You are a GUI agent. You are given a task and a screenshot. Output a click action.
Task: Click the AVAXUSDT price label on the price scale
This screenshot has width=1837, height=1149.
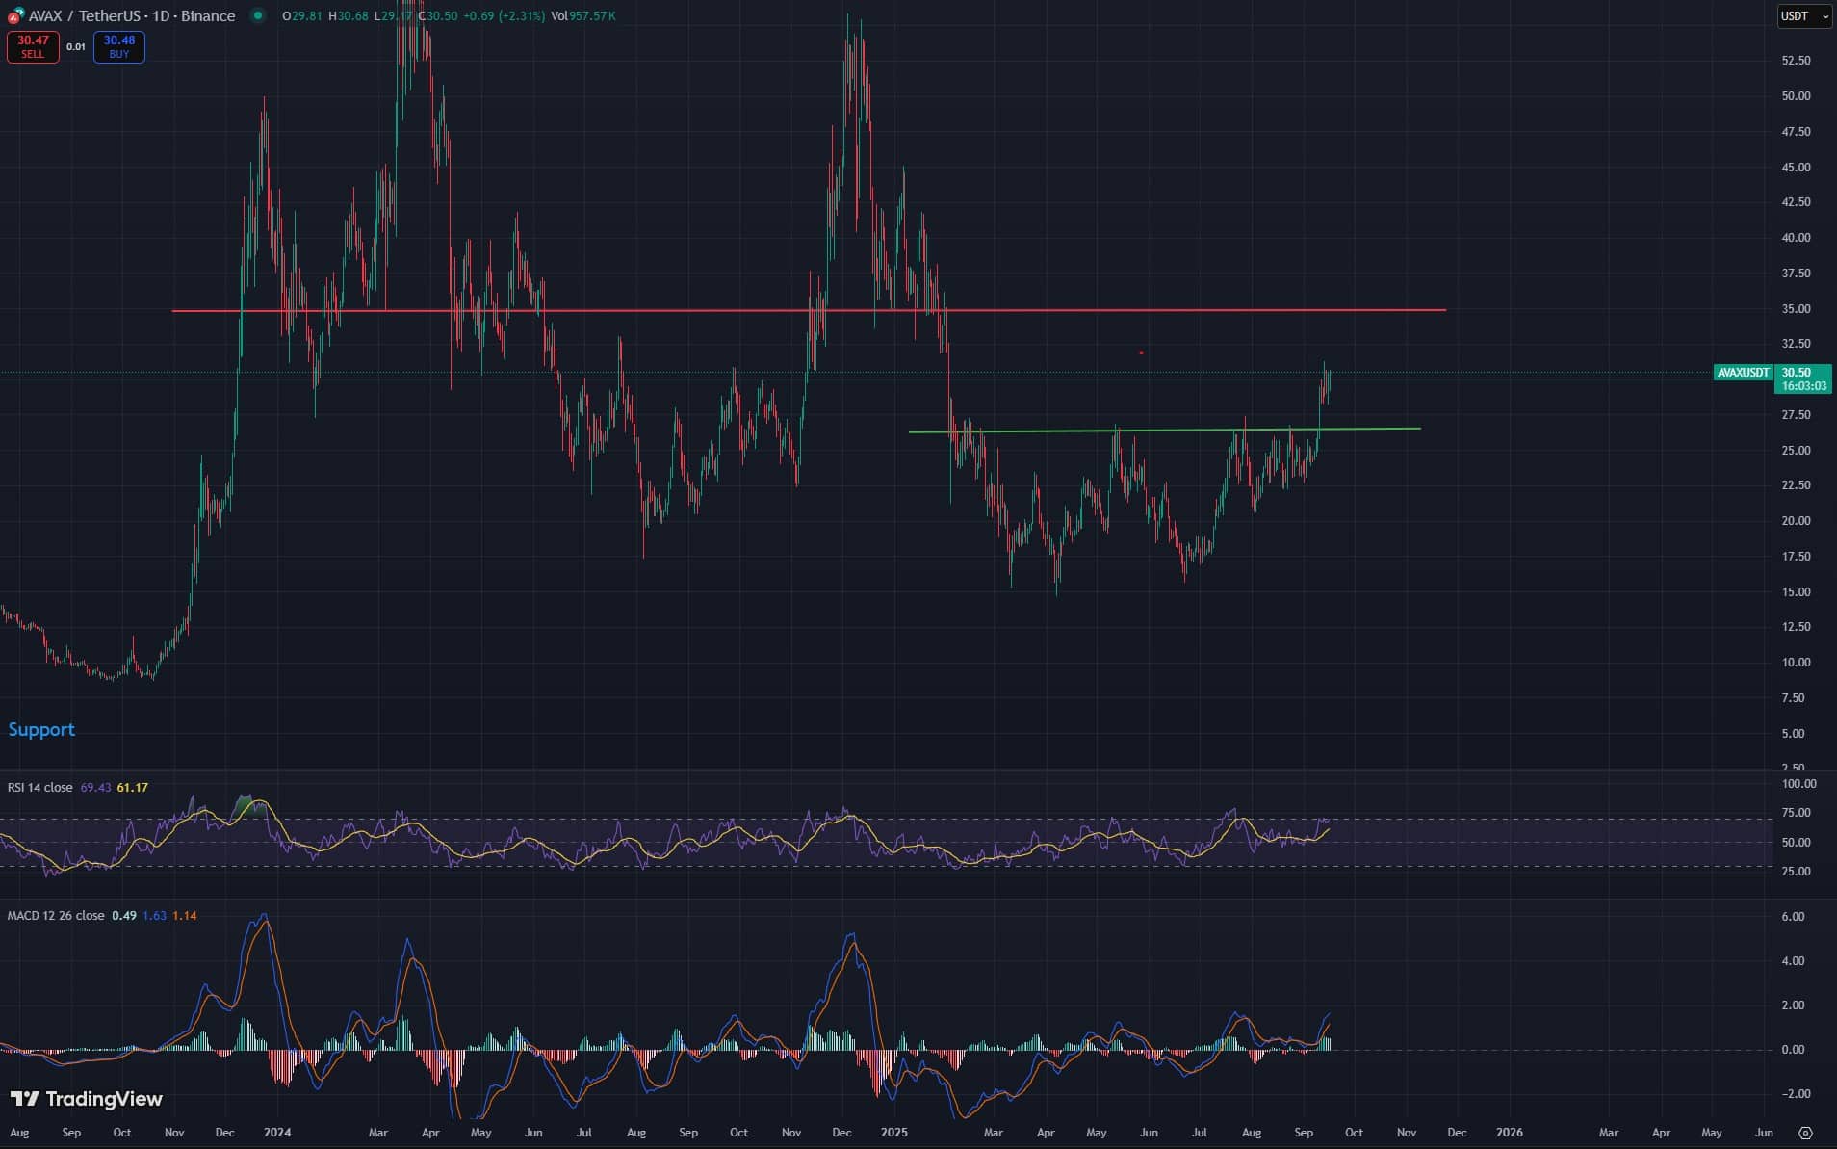pyautogui.click(x=1743, y=373)
